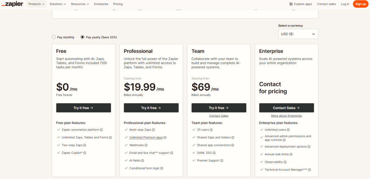Open the More about Enterprise link
Screen dimensions: 370x179
(286, 116)
